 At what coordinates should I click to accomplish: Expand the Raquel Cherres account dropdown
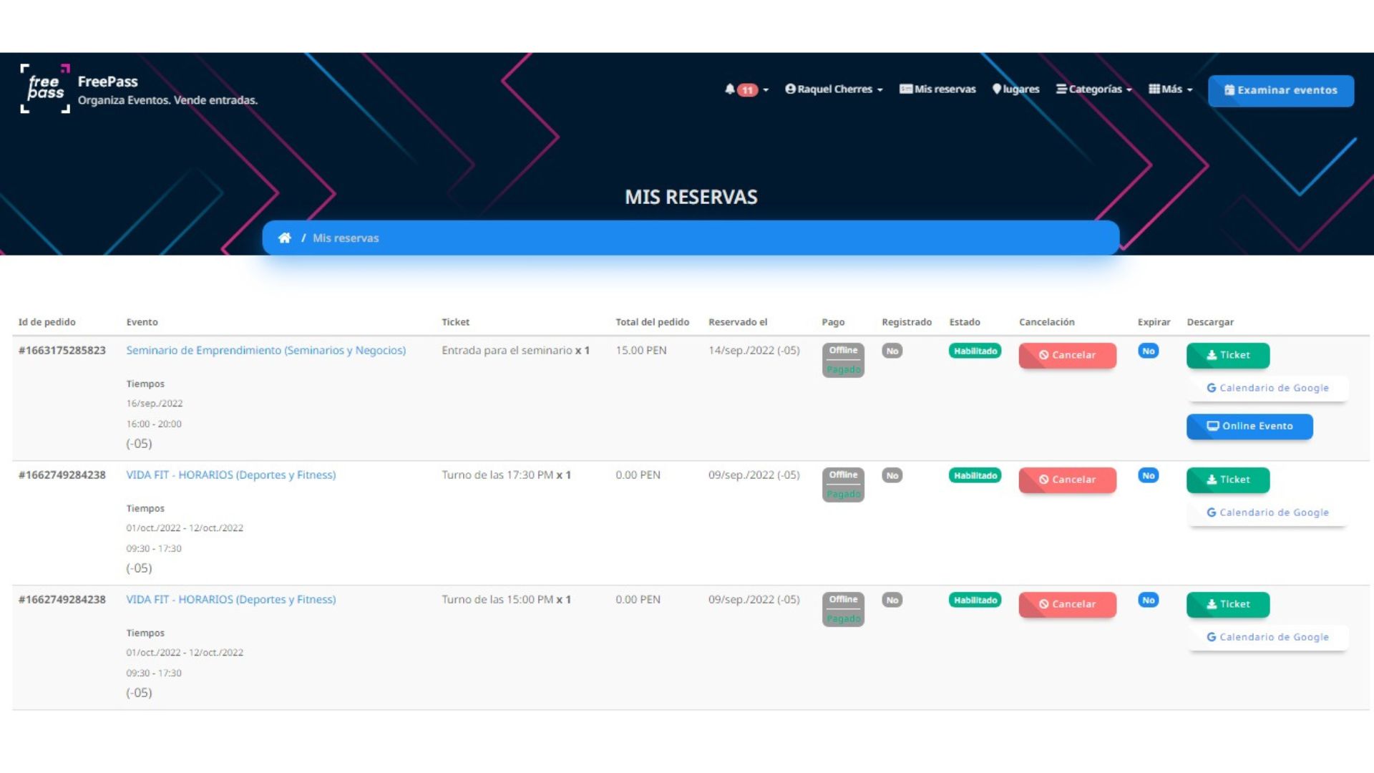point(833,89)
